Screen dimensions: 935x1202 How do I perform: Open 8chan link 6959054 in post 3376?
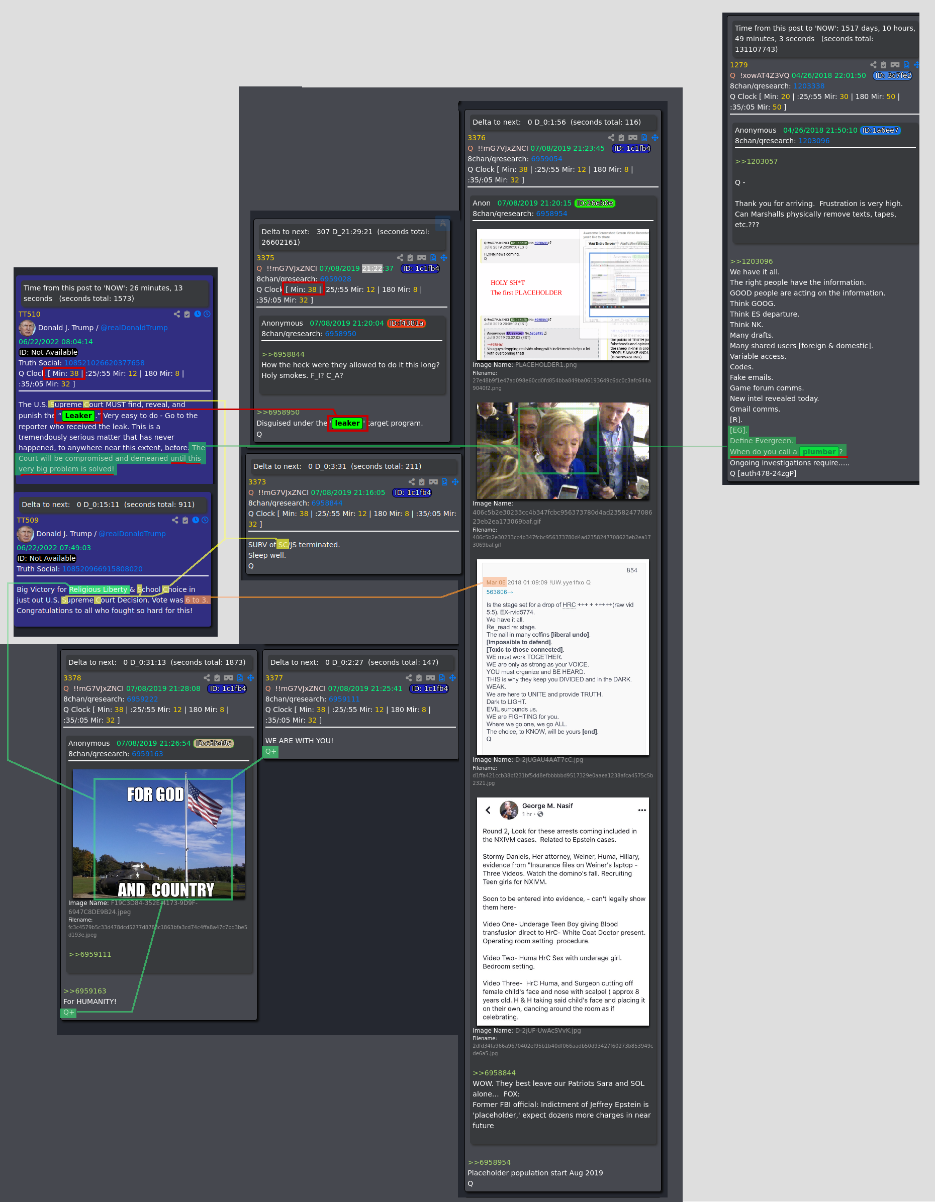point(546,159)
